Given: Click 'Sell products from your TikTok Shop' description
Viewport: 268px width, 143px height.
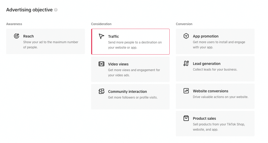Looking at the screenshot, I should 219,127.
